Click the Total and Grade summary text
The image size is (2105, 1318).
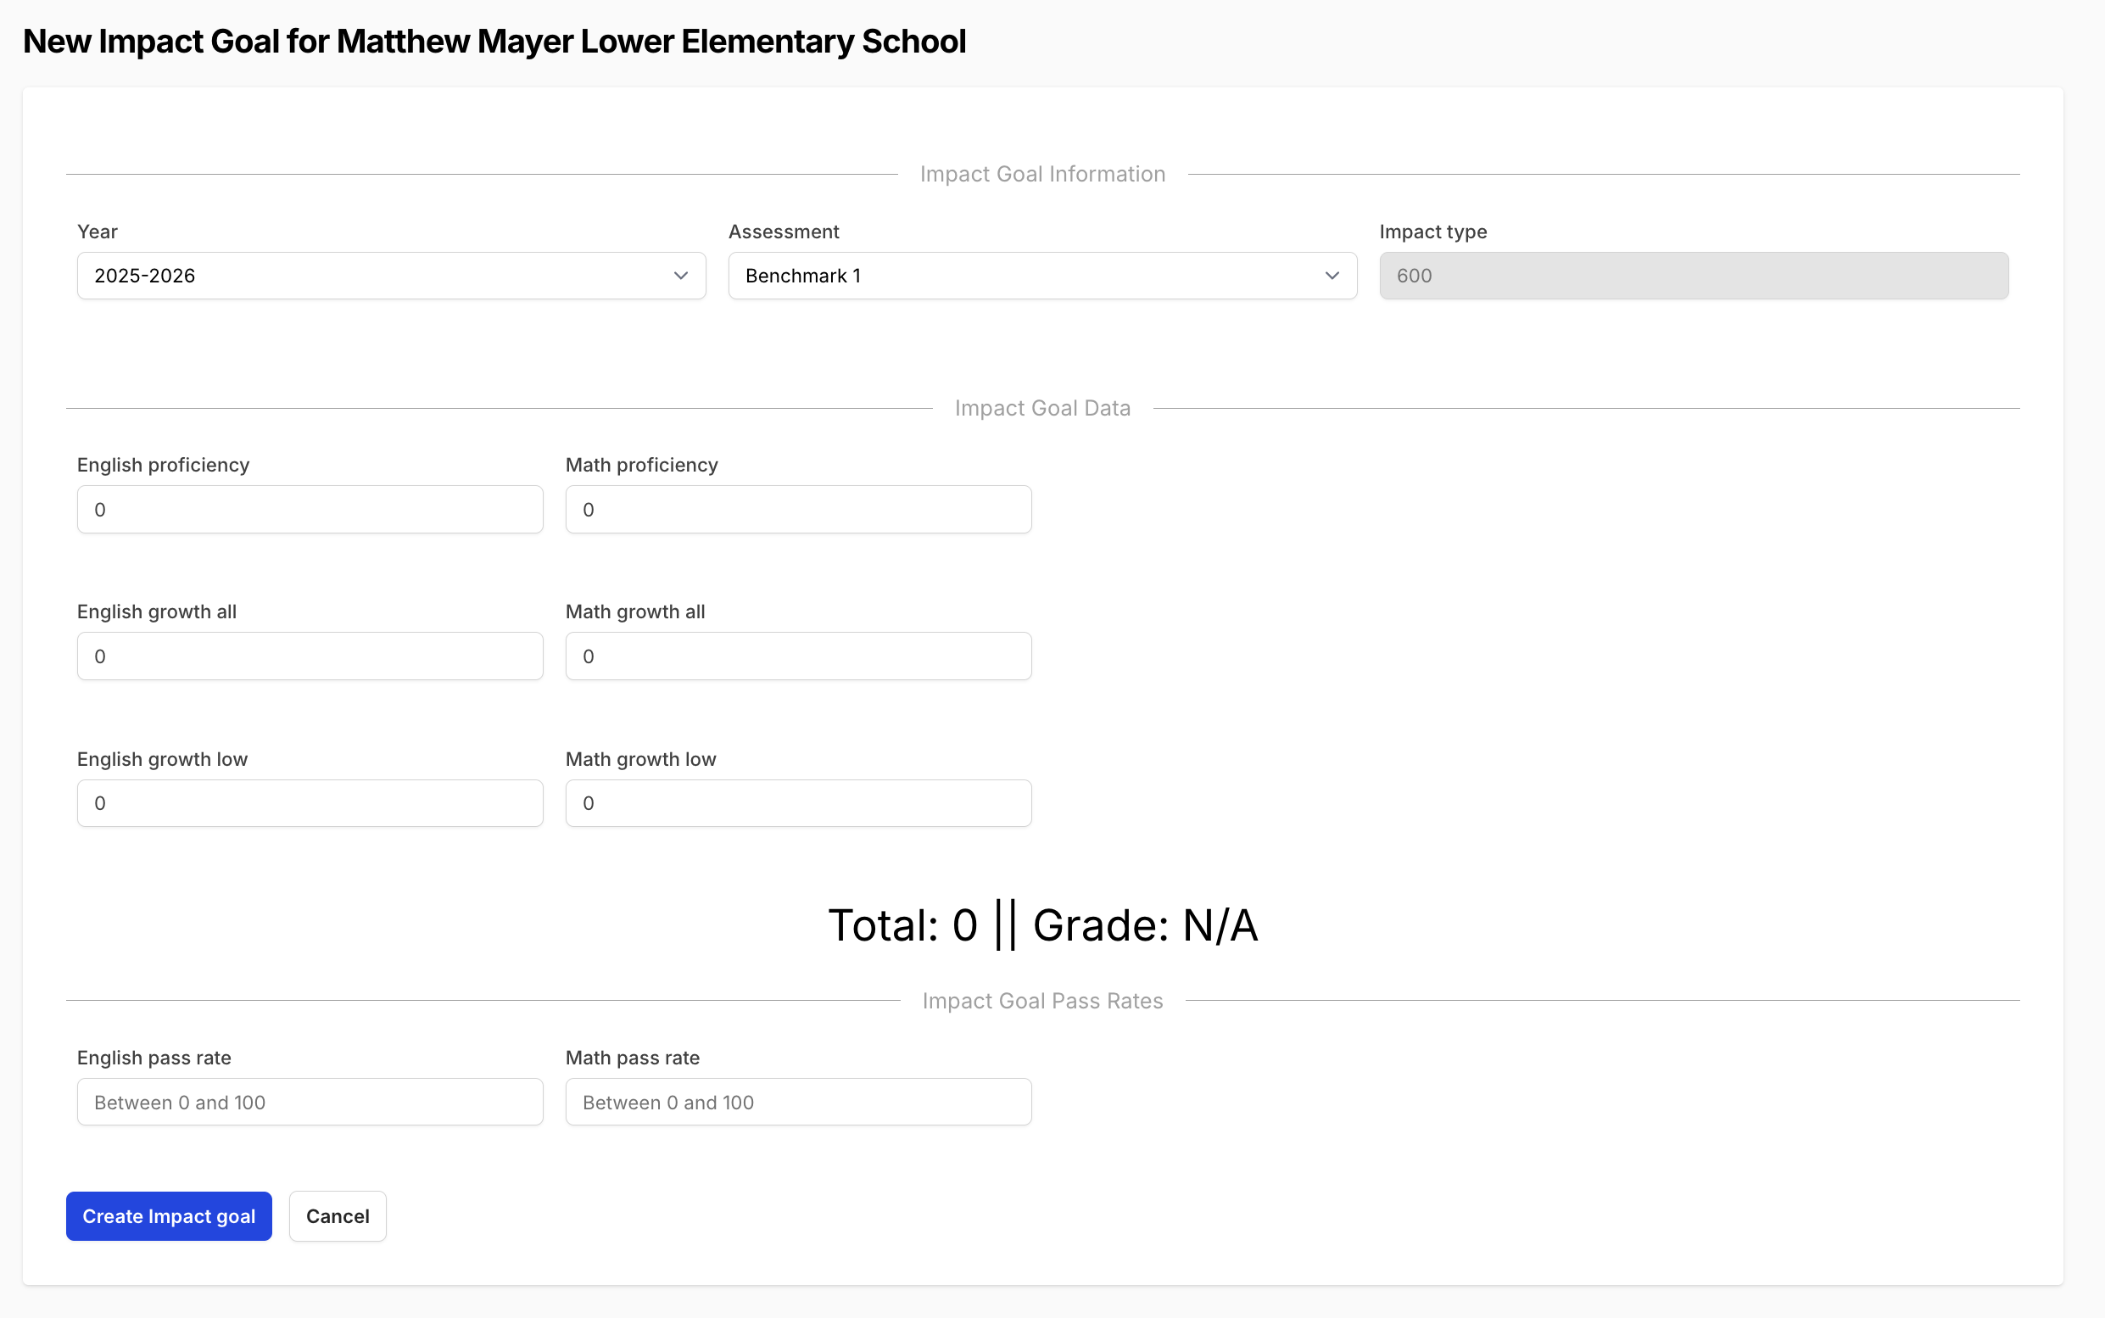[x=1042, y=924]
